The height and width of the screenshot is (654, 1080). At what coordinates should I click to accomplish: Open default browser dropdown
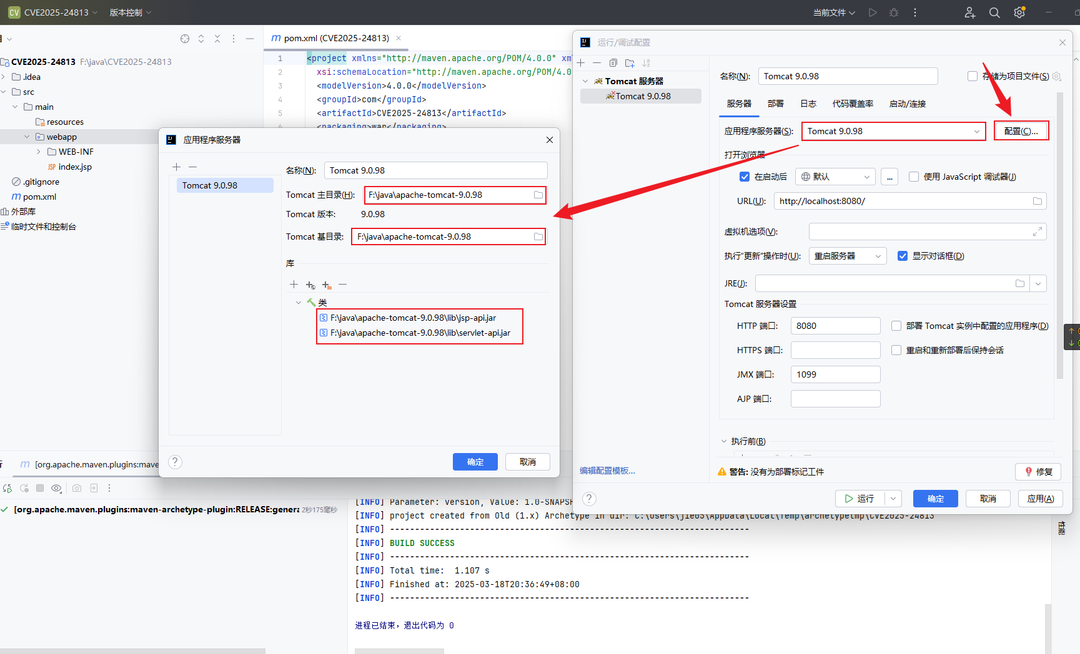(835, 177)
